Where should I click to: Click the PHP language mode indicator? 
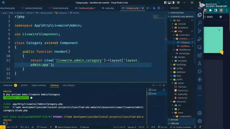153,127
